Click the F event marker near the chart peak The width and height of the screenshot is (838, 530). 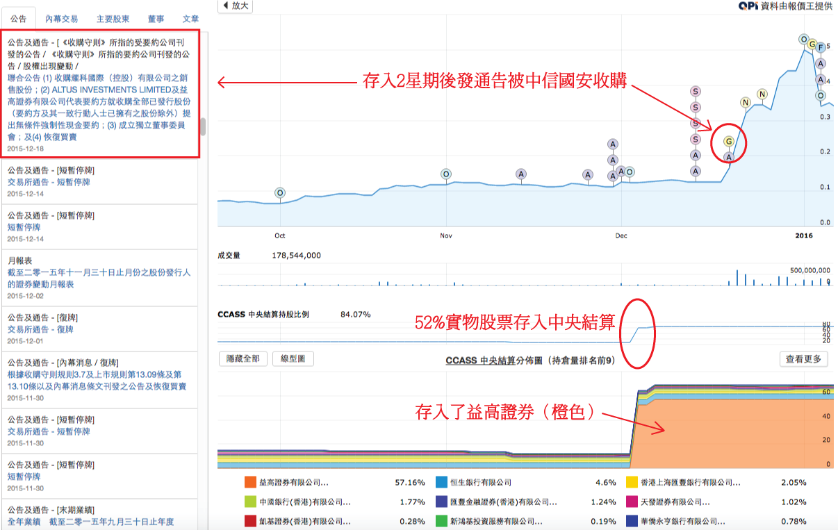821,47
